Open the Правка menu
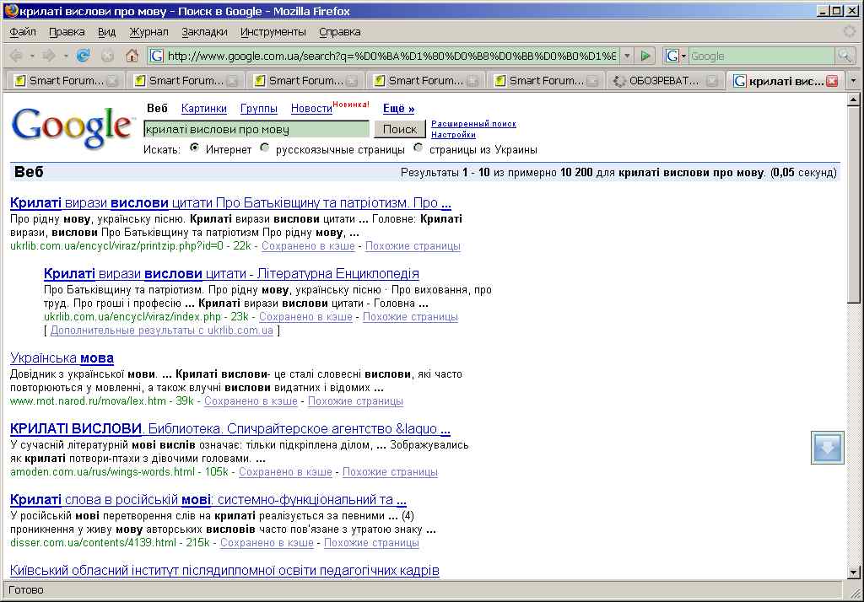Viewport: 864px width, 602px height. 67,32
